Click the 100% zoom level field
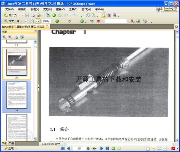The height and width of the screenshot is (152, 180). [x=46, y=21]
